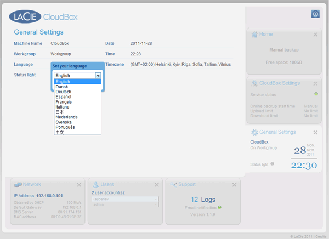The image size is (329, 239).
Task: Open the General Settings widget title
Action: tap(277, 132)
